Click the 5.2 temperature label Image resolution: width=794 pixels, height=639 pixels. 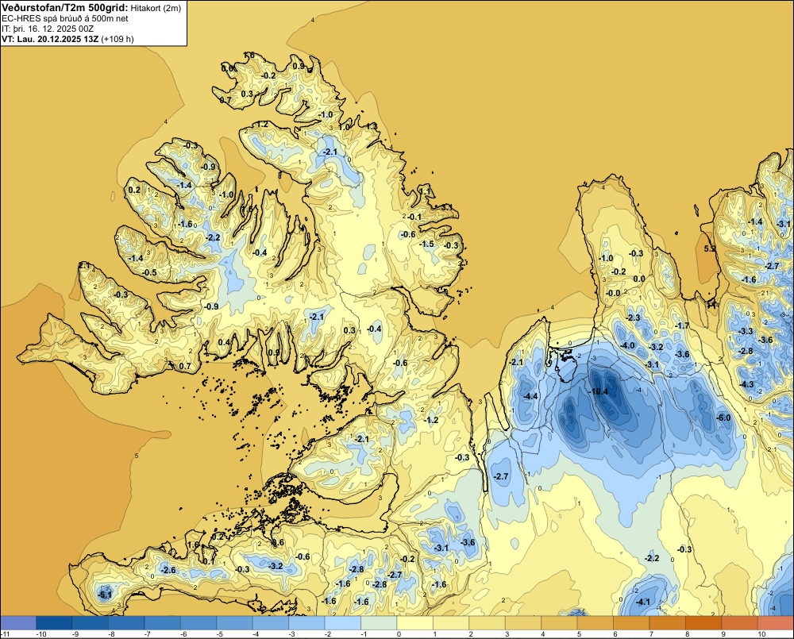coord(710,248)
